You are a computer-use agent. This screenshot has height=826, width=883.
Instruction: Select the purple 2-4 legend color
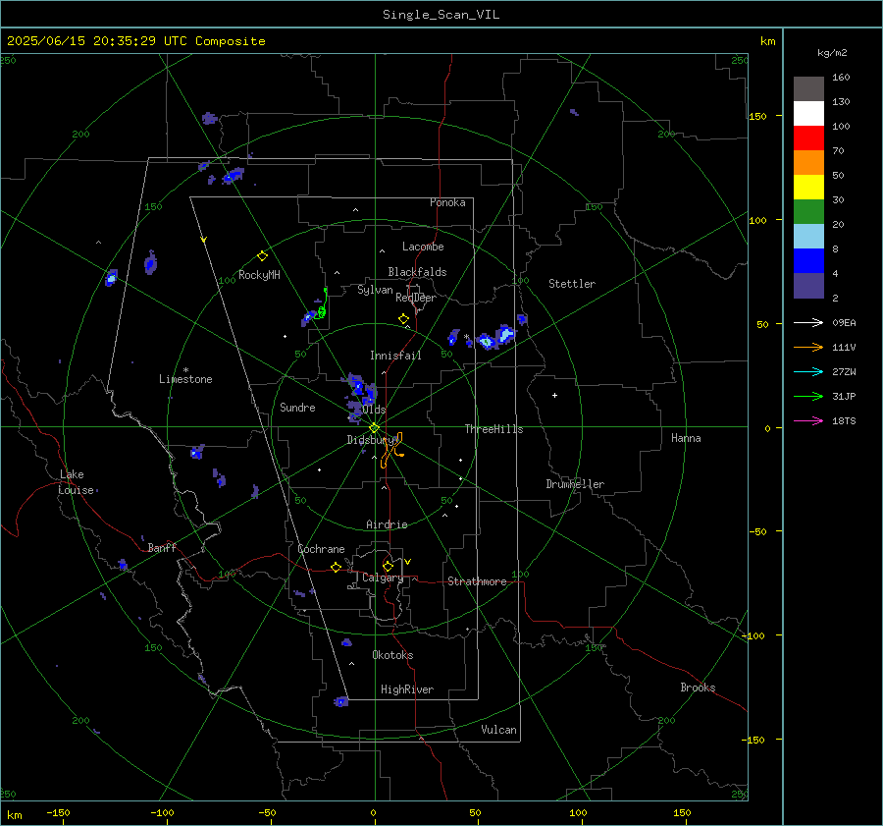click(808, 285)
